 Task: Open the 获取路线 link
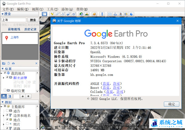pos(14,29)
